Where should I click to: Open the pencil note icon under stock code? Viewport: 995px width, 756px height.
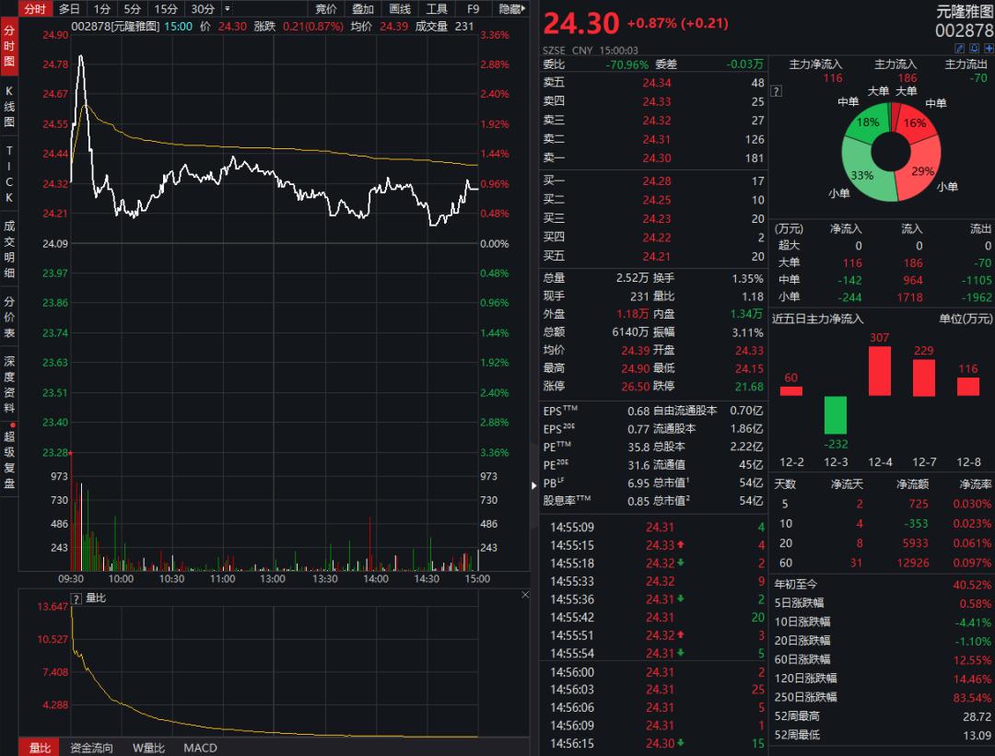coord(959,48)
